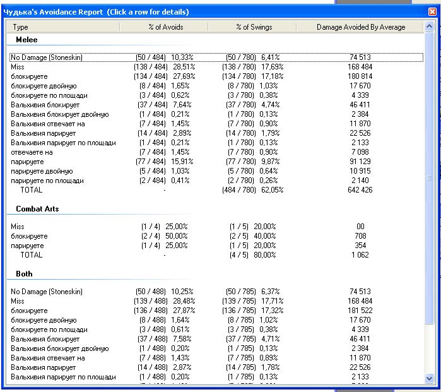
Task: Select Combat Arts Miss row 25,00%
Action: click(x=216, y=227)
